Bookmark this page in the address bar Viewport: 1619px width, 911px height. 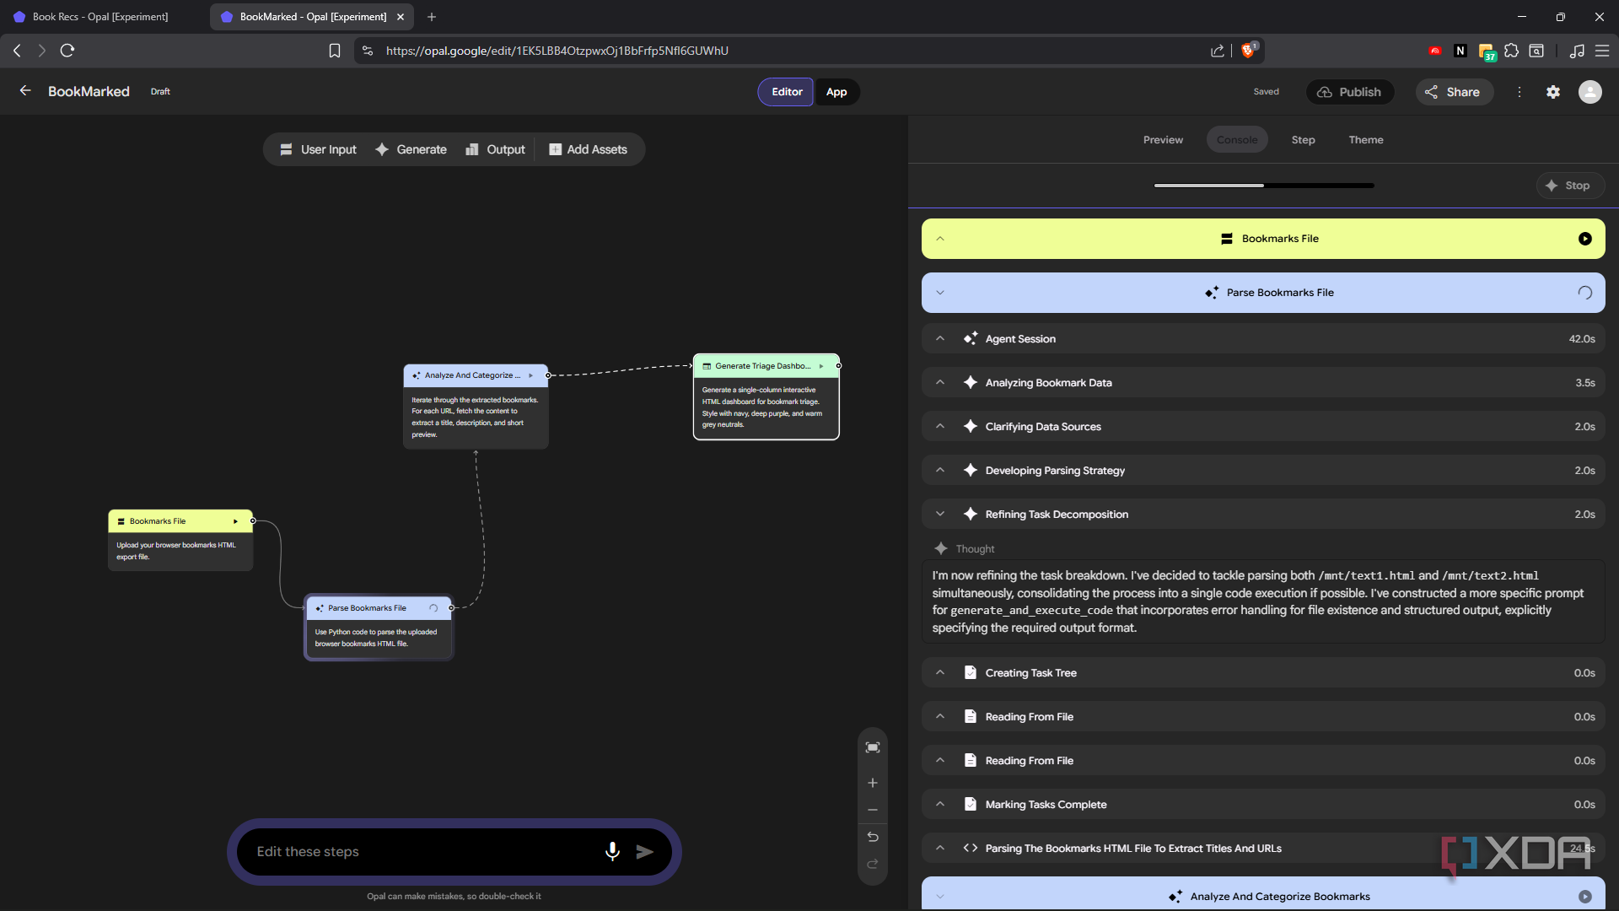(335, 51)
